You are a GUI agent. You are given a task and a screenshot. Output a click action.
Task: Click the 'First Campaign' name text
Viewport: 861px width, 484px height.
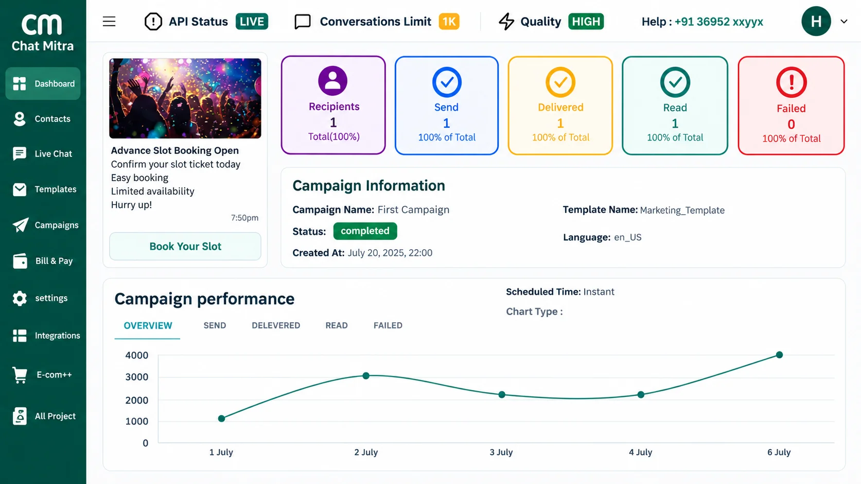[x=413, y=210]
